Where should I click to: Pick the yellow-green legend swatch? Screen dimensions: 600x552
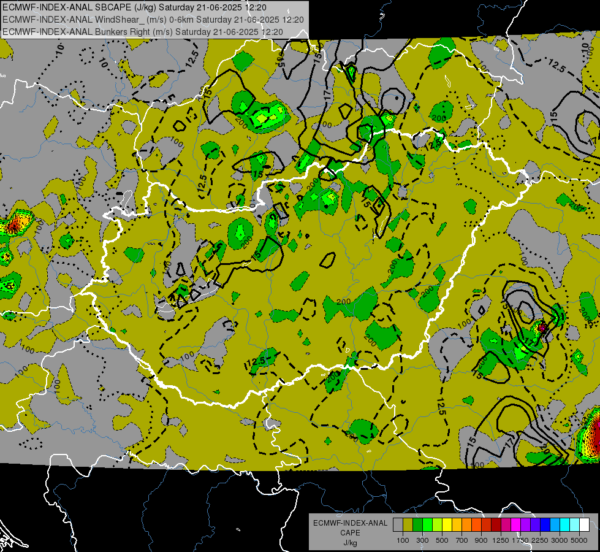[437, 524]
